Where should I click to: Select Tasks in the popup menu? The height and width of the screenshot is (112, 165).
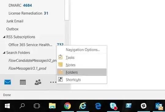(82, 58)
